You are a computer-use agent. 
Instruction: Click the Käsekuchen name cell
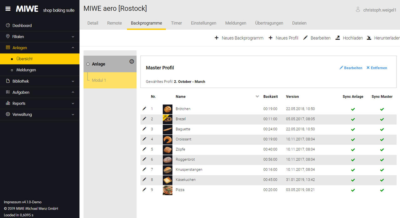pyautogui.click(x=186, y=180)
